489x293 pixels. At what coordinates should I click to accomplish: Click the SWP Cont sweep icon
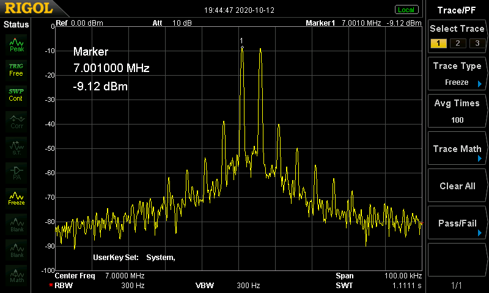pos(17,95)
